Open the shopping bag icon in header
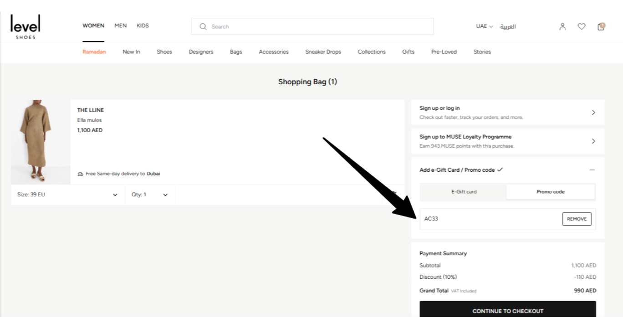The height and width of the screenshot is (328, 623). 601,26
